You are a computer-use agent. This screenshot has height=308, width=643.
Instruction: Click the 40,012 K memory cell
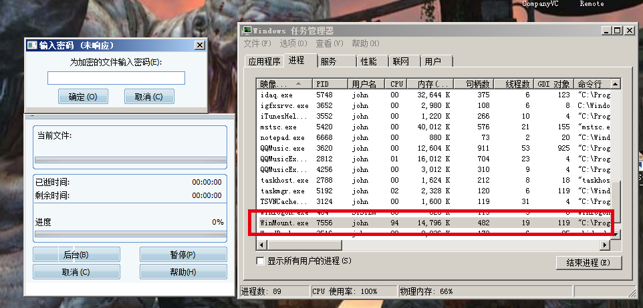tap(434, 127)
